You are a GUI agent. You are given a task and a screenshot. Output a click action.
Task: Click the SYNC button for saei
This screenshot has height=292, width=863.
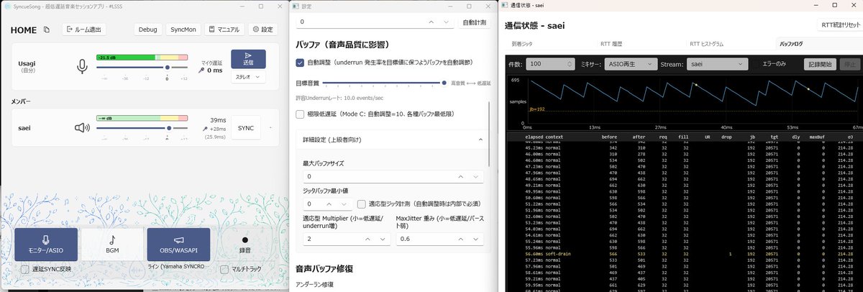pos(246,128)
